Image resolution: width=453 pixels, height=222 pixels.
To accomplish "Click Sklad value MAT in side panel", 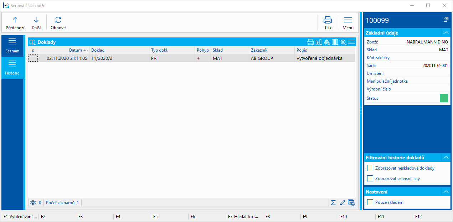I will click(x=443, y=50).
